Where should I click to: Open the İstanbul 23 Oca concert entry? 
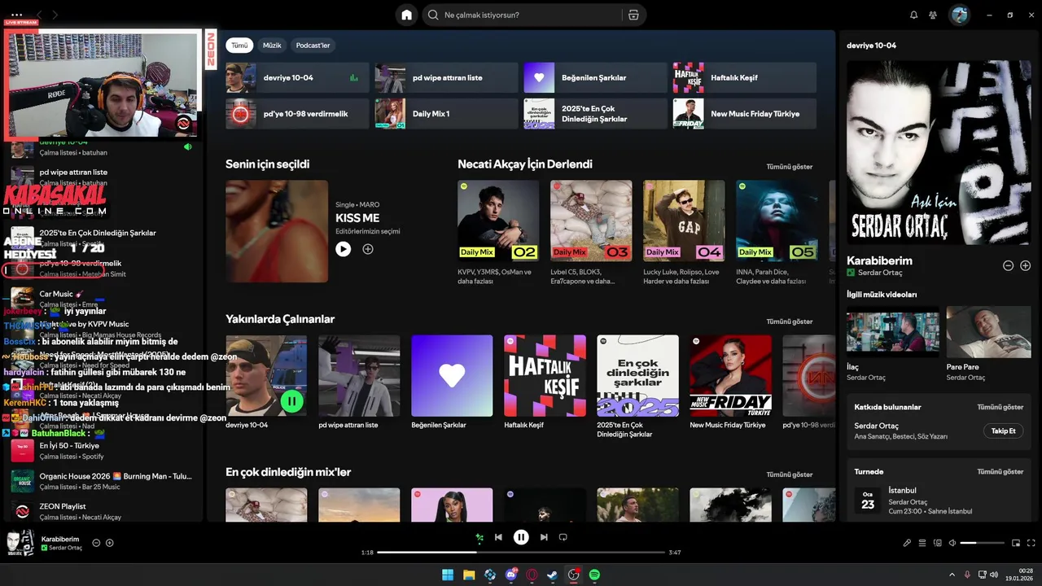point(939,500)
